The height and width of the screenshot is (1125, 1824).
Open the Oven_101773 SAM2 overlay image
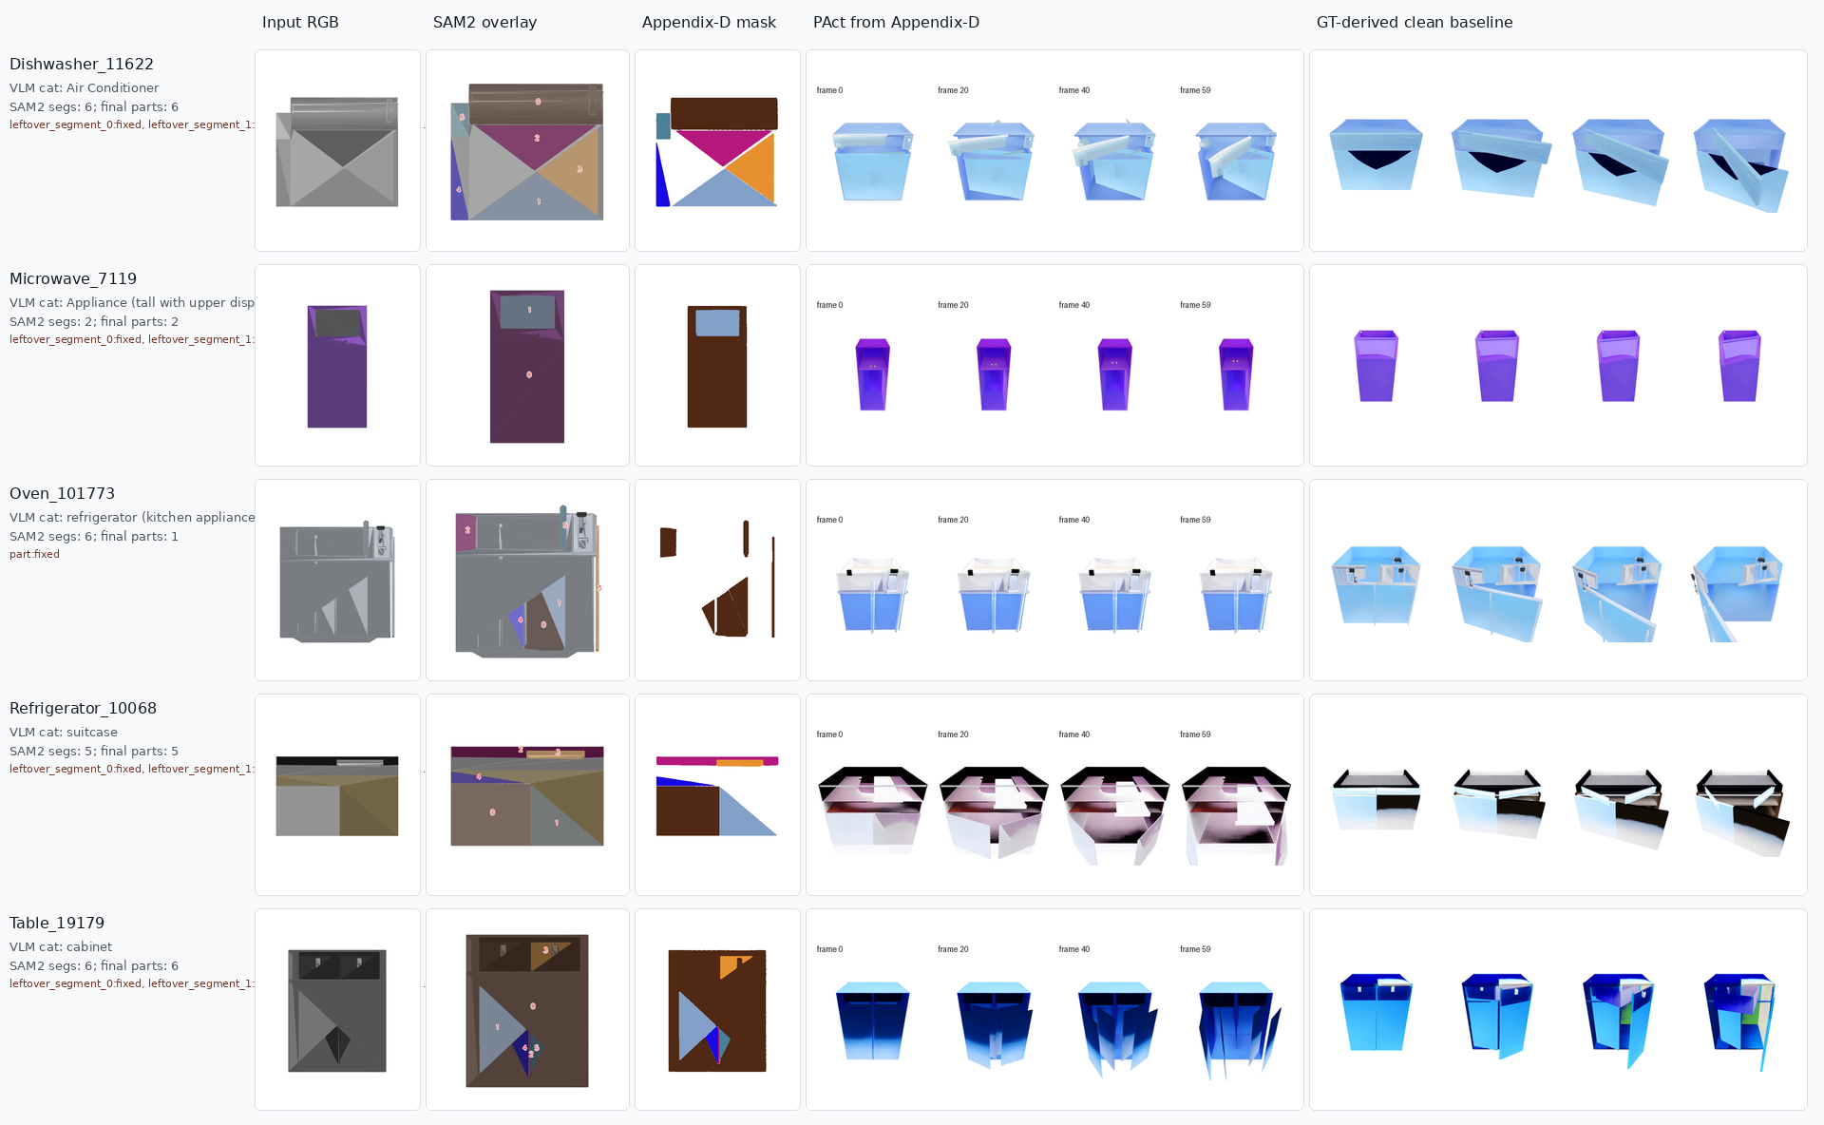[527, 581]
